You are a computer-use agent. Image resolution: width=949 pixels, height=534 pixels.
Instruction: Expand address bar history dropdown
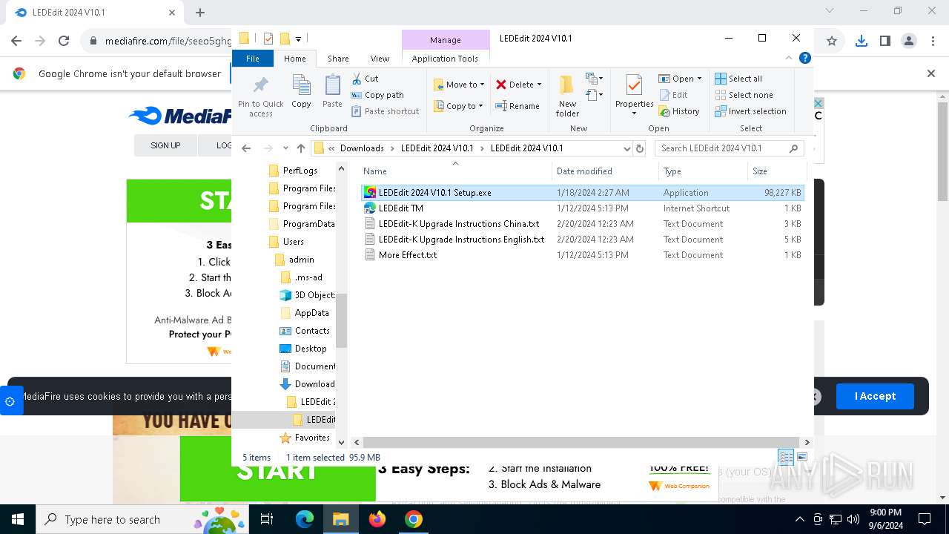pos(627,148)
